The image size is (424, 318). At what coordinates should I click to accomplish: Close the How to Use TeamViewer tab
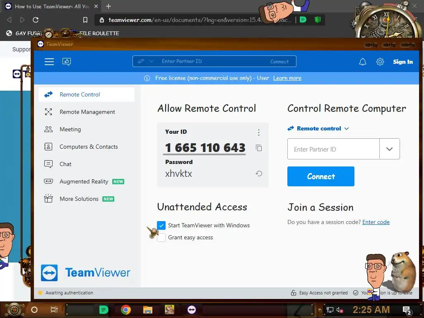coord(96,6)
